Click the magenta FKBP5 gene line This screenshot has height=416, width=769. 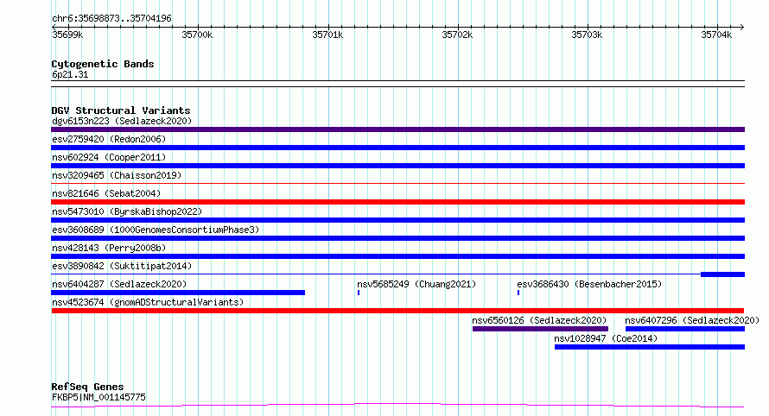(397, 405)
